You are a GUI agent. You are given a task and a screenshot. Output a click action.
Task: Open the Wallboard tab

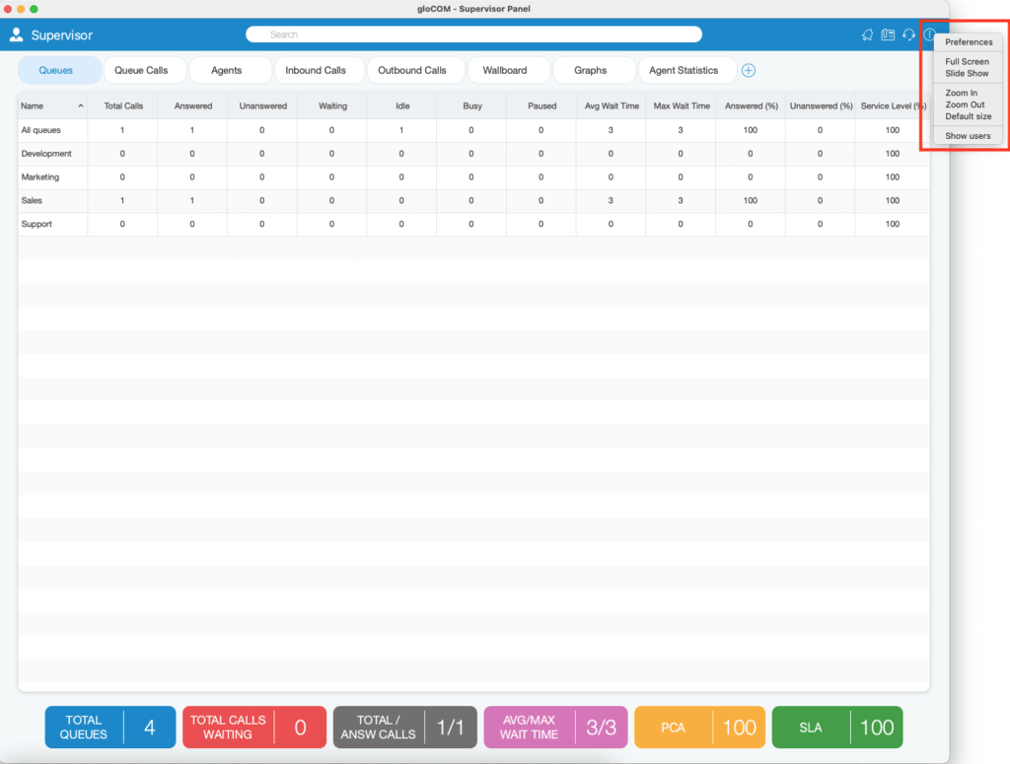pos(504,70)
